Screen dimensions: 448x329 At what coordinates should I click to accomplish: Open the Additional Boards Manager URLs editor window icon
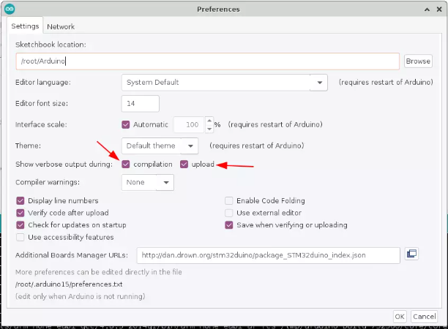tap(411, 254)
